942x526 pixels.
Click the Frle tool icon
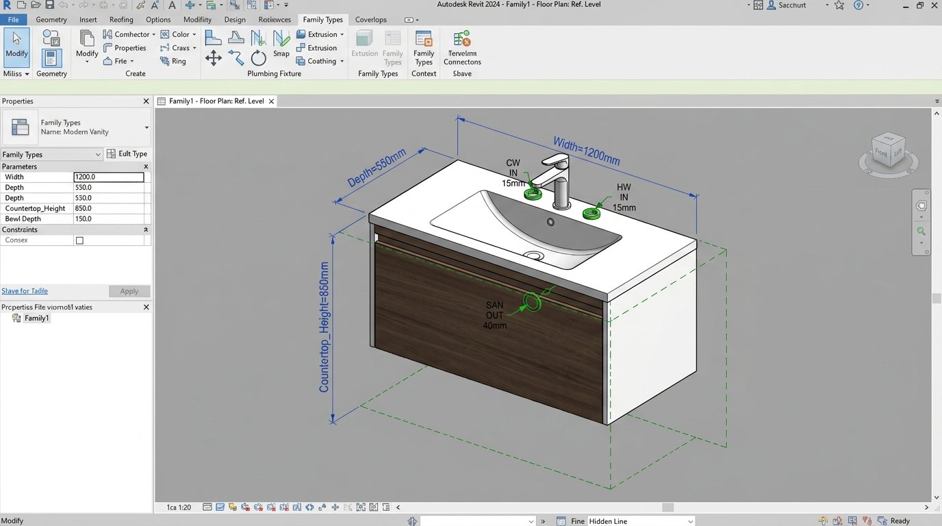(x=107, y=61)
